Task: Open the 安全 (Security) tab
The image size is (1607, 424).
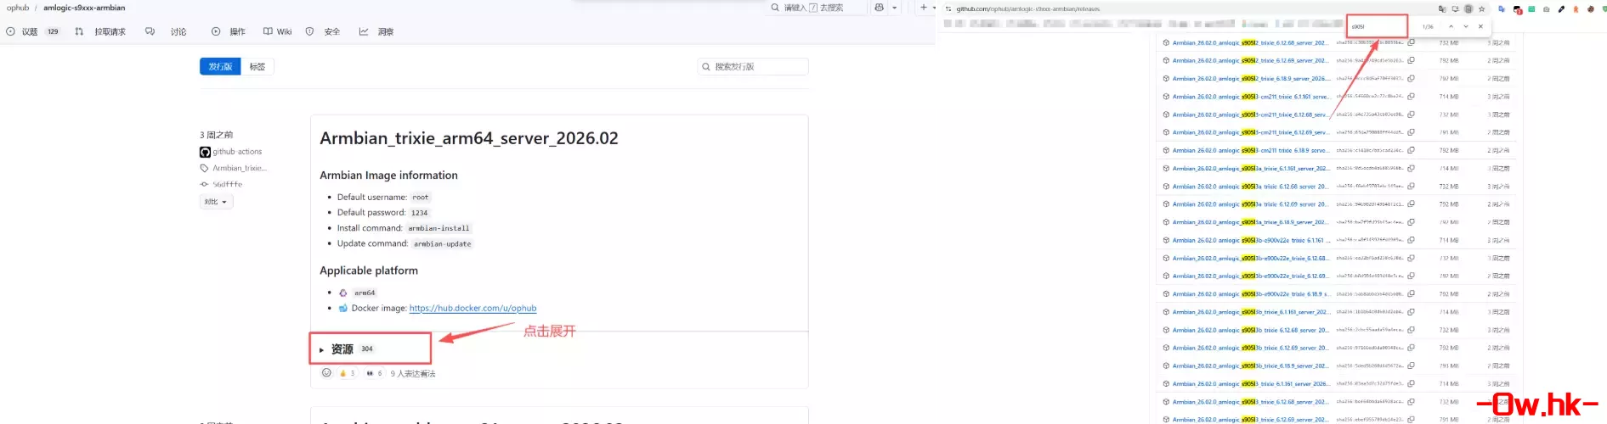Action: click(323, 31)
